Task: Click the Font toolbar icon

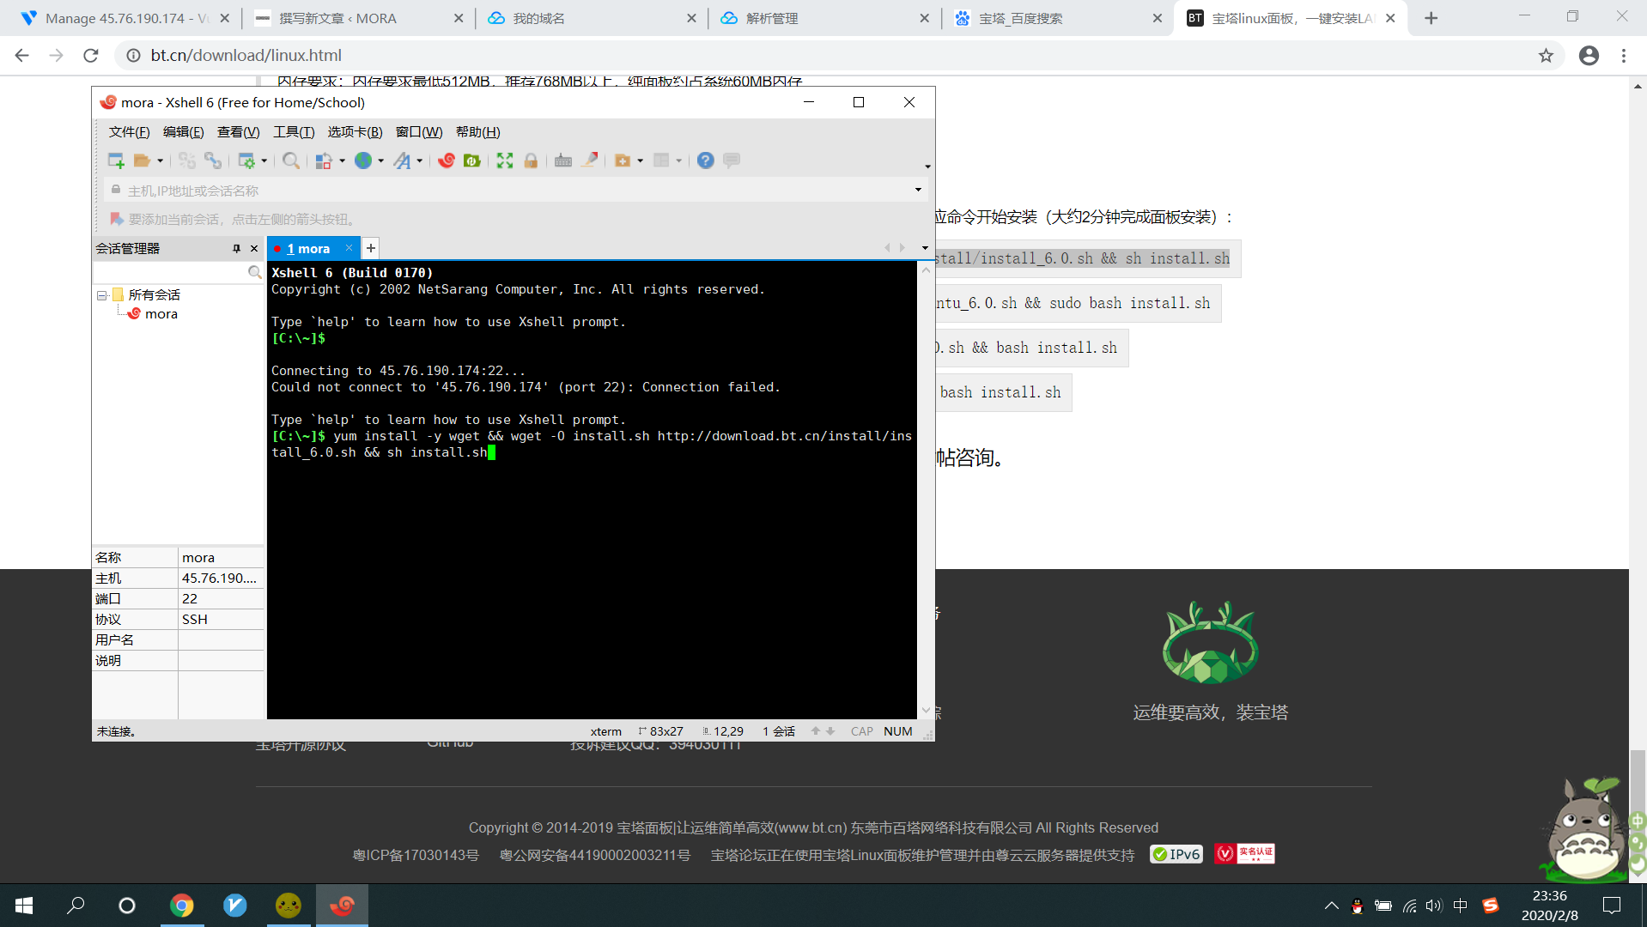Action: pos(402,161)
